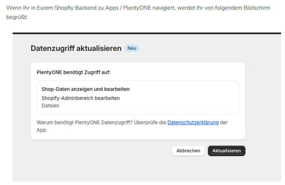This screenshot has width=285, height=185.
Task: Click the blue Neu badge
Action: [132, 48]
